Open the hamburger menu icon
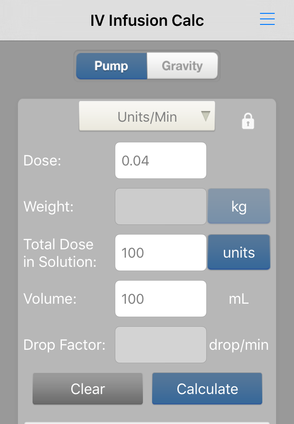 coord(267,19)
